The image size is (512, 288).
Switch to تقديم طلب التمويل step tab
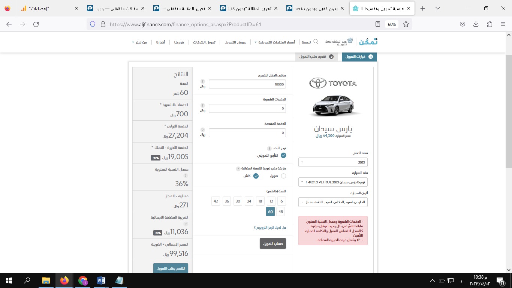click(x=316, y=57)
